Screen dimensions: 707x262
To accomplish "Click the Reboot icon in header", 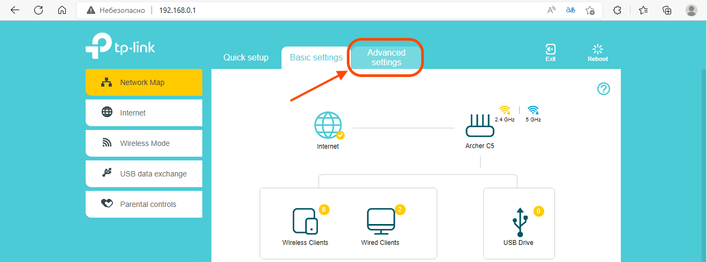I will [597, 50].
